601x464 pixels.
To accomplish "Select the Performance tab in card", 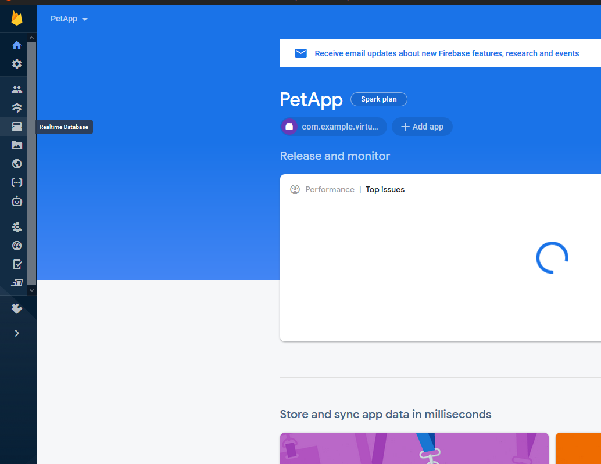I will [329, 189].
